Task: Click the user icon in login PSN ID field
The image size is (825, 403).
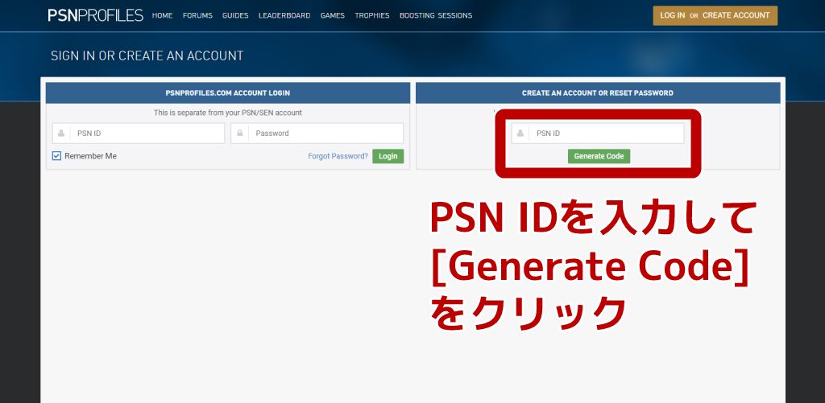Action: (x=61, y=134)
